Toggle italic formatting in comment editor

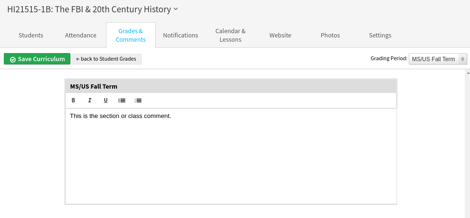(89, 100)
